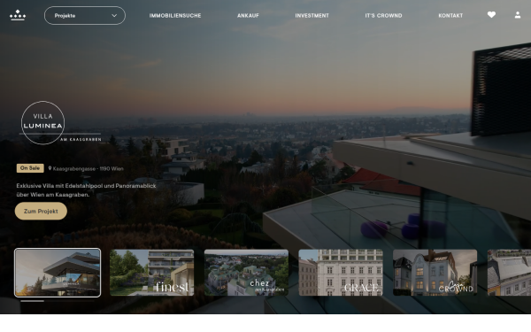The width and height of the screenshot is (531, 332).
Task: Click the slide progress bar under thumbnails
Action: pyautogui.click(x=58, y=301)
